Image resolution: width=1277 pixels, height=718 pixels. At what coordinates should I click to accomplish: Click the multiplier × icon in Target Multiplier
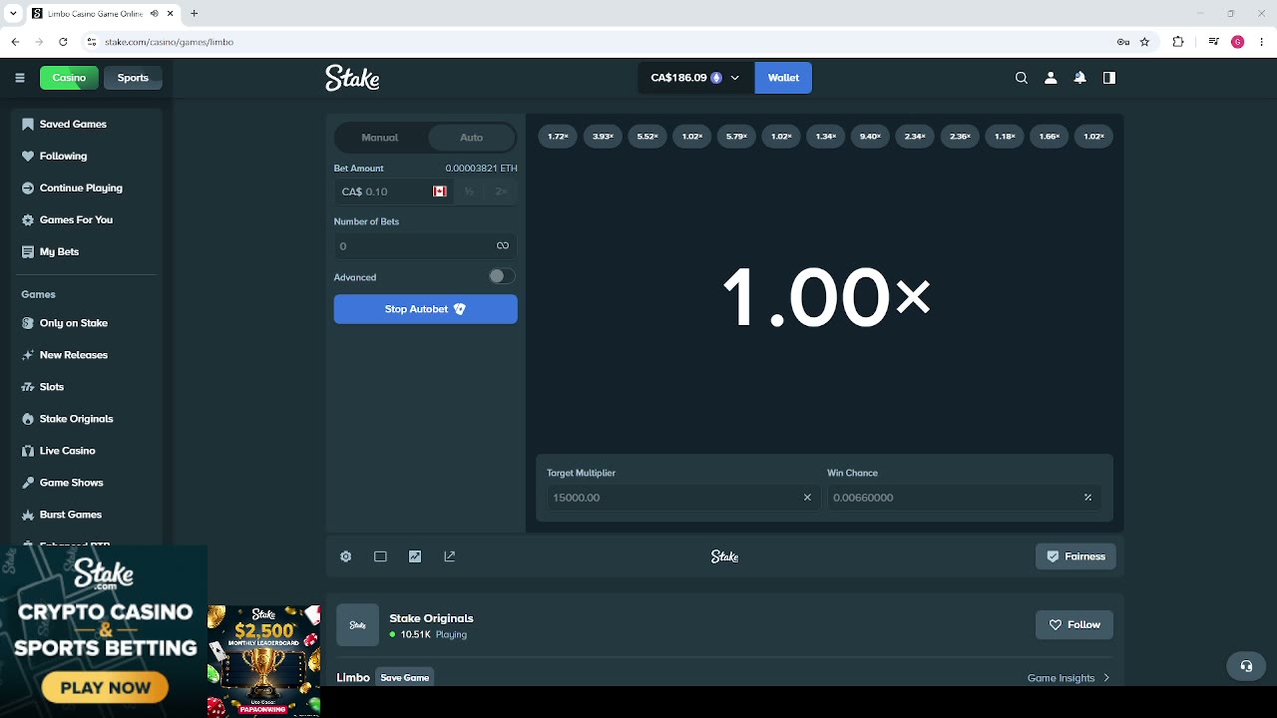click(807, 498)
